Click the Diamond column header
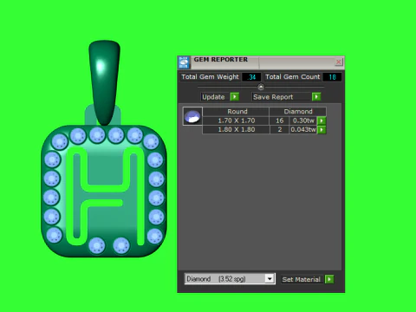 pos(298,112)
